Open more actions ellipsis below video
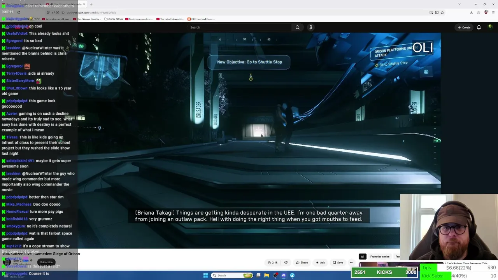The height and width of the screenshot is (280, 498). tap(351, 262)
